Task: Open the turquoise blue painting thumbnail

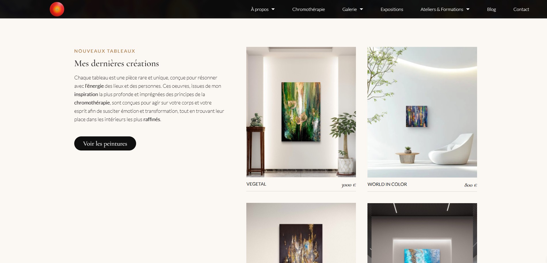Action: pos(422,233)
